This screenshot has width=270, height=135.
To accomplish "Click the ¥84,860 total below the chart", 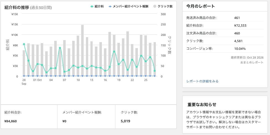I will pos(10,121).
